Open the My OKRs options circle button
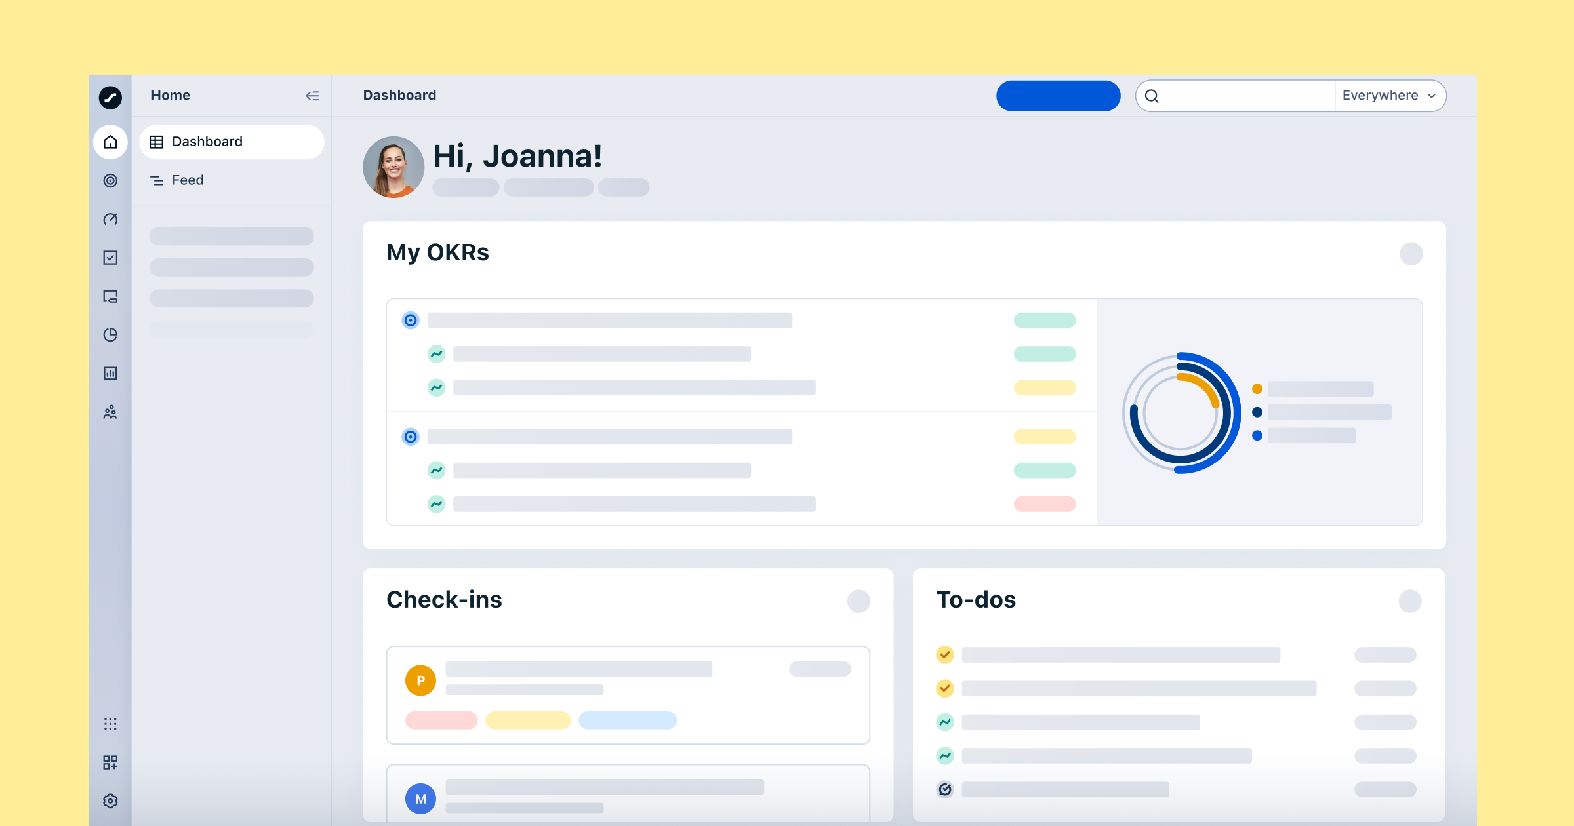The image size is (1574, 826). (1412, 254)
